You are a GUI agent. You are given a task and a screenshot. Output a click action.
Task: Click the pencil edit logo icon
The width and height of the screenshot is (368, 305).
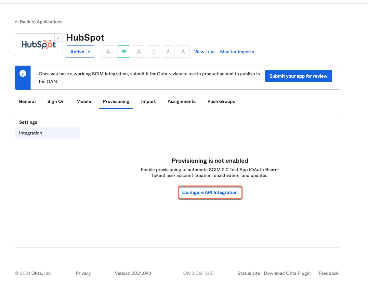[58, 38]
